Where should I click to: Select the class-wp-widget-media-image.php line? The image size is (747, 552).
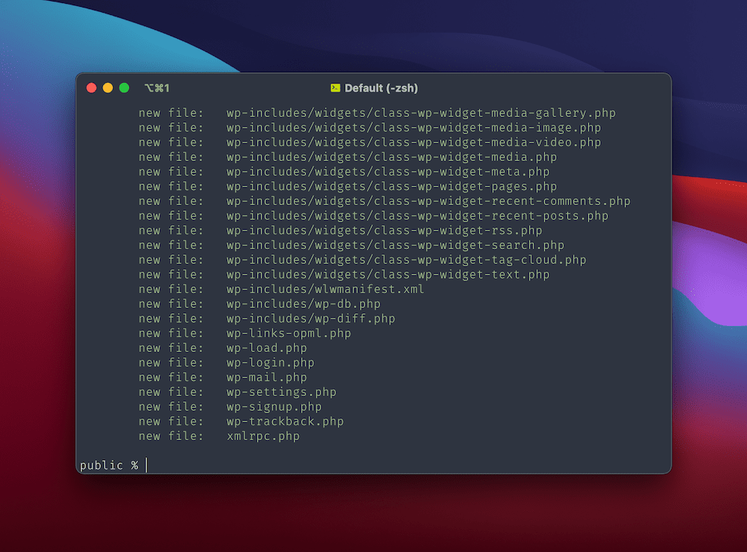point(370,128)
